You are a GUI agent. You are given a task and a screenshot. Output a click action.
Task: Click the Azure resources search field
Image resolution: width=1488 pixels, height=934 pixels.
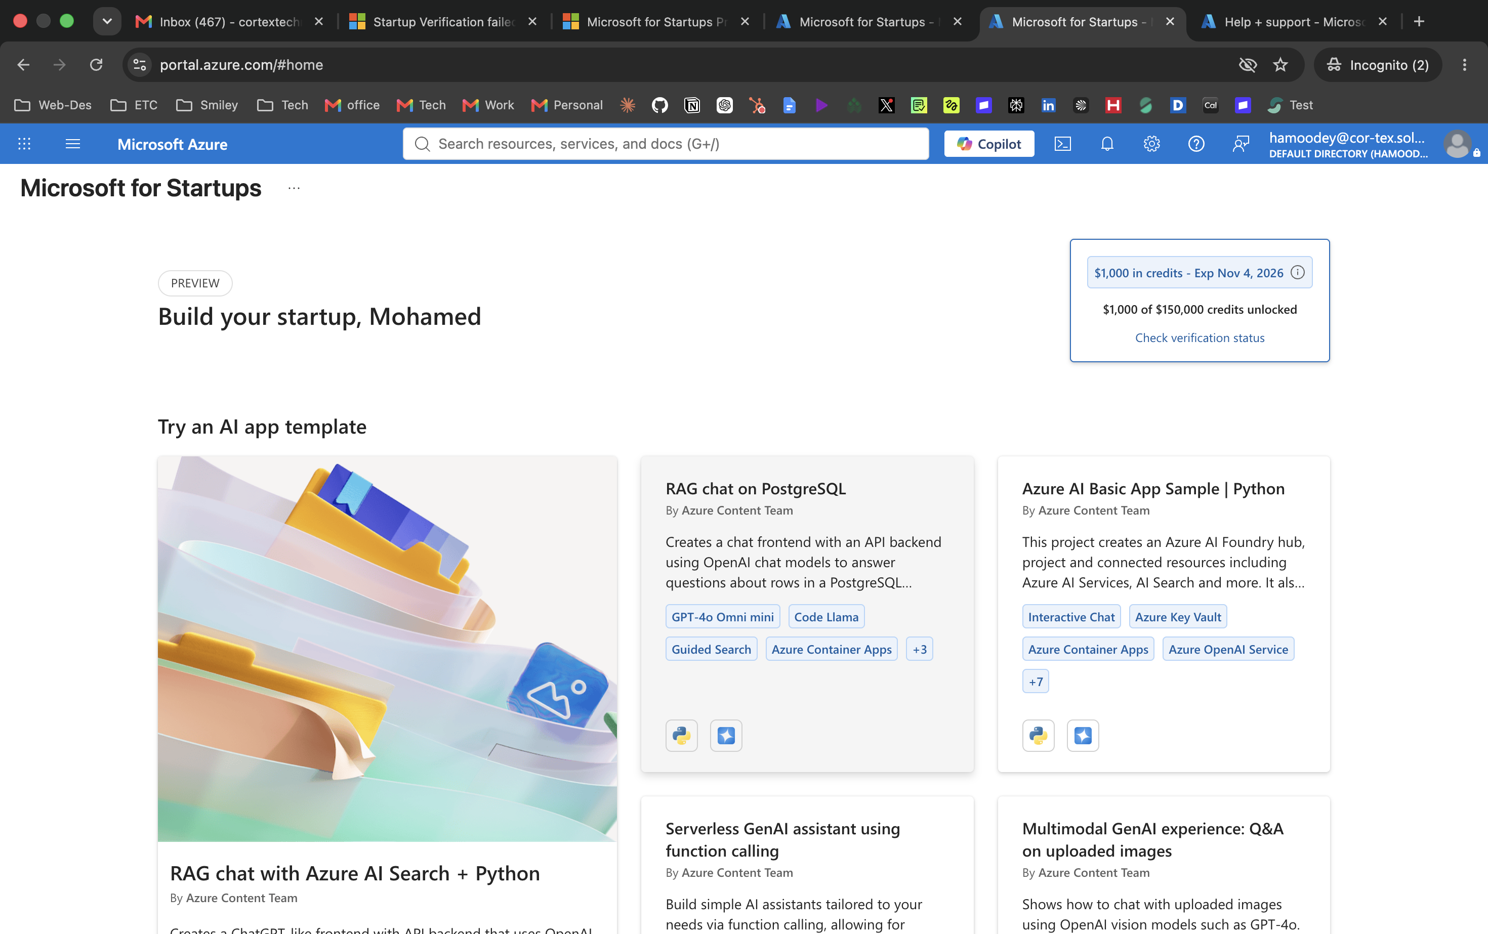(666, 144)
